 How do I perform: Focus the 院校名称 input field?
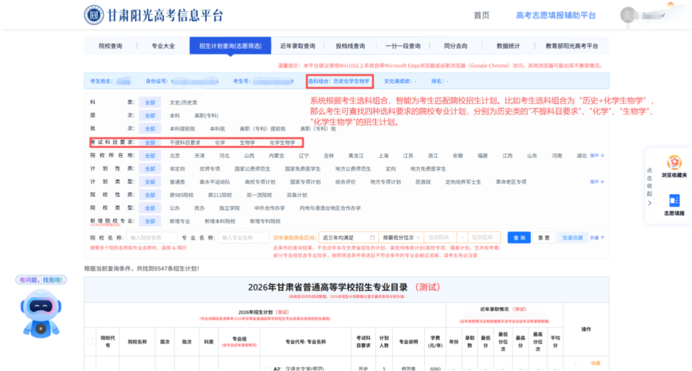(152, 237)
